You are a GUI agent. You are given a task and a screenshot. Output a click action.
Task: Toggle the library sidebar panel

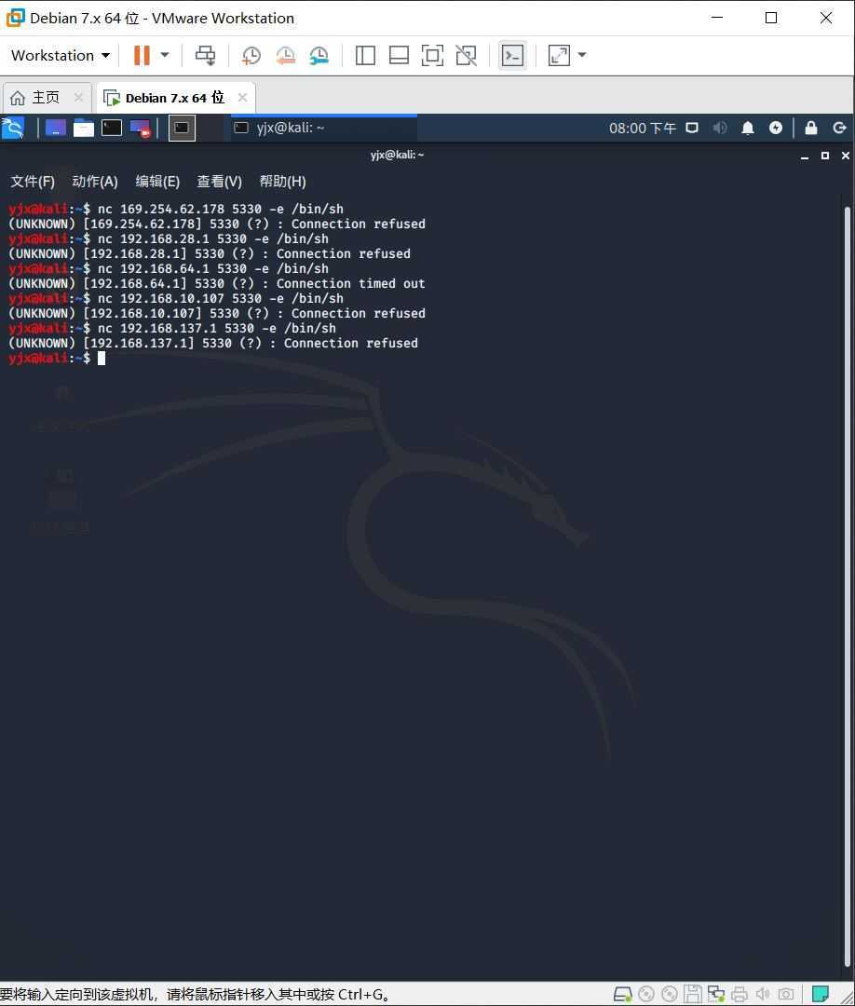coord(365,55)
